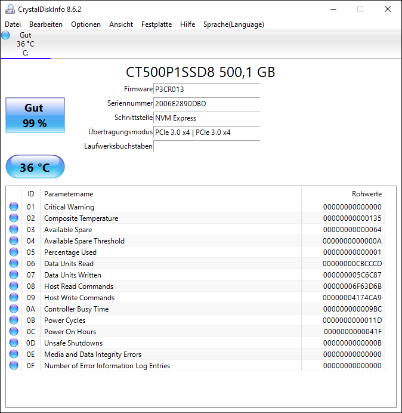Select the Data Units Read parameter name
This screenshot has height=413, width=402.
69,264
